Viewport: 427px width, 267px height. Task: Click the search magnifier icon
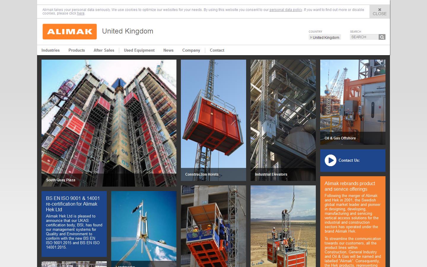tap(382, 37)
